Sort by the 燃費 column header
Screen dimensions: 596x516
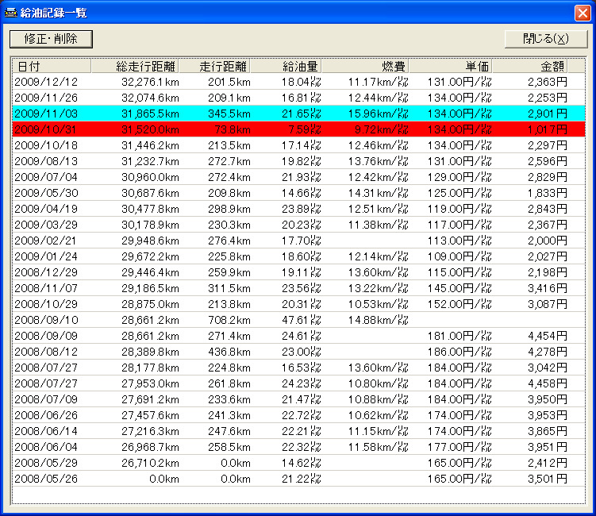pos(365,66)
